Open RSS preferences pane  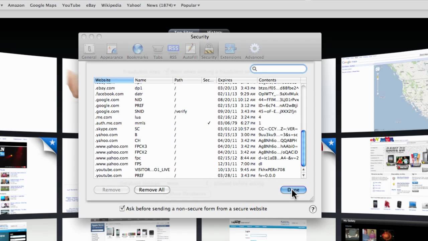173,52
